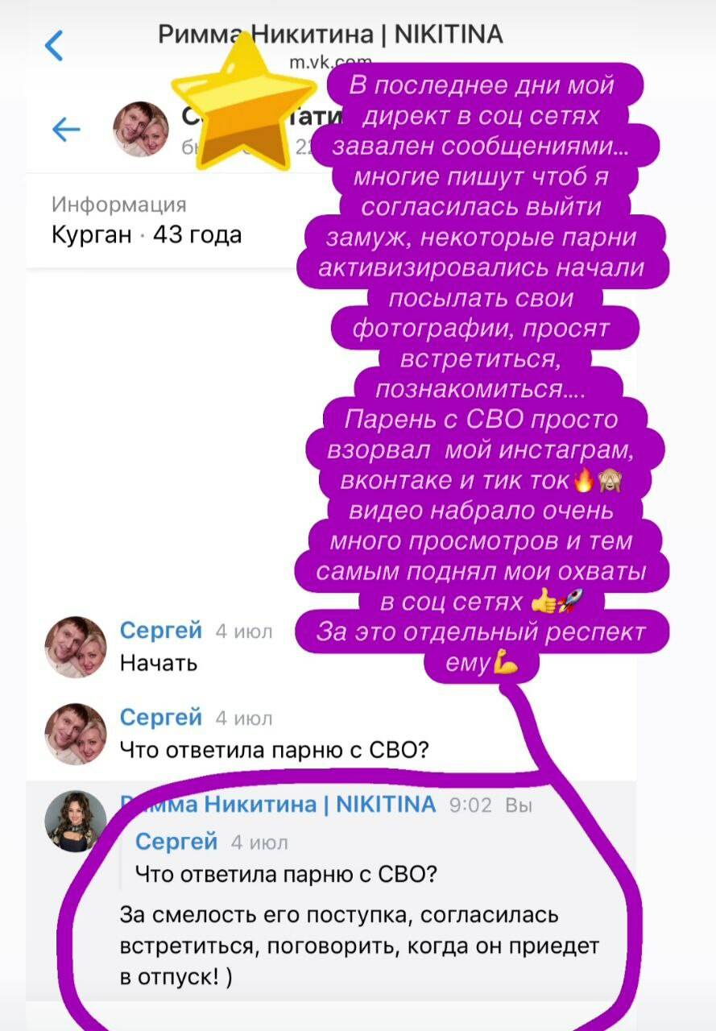
Task: Open Римма Никитина's avatar in the reply
Action: (75, 821)
